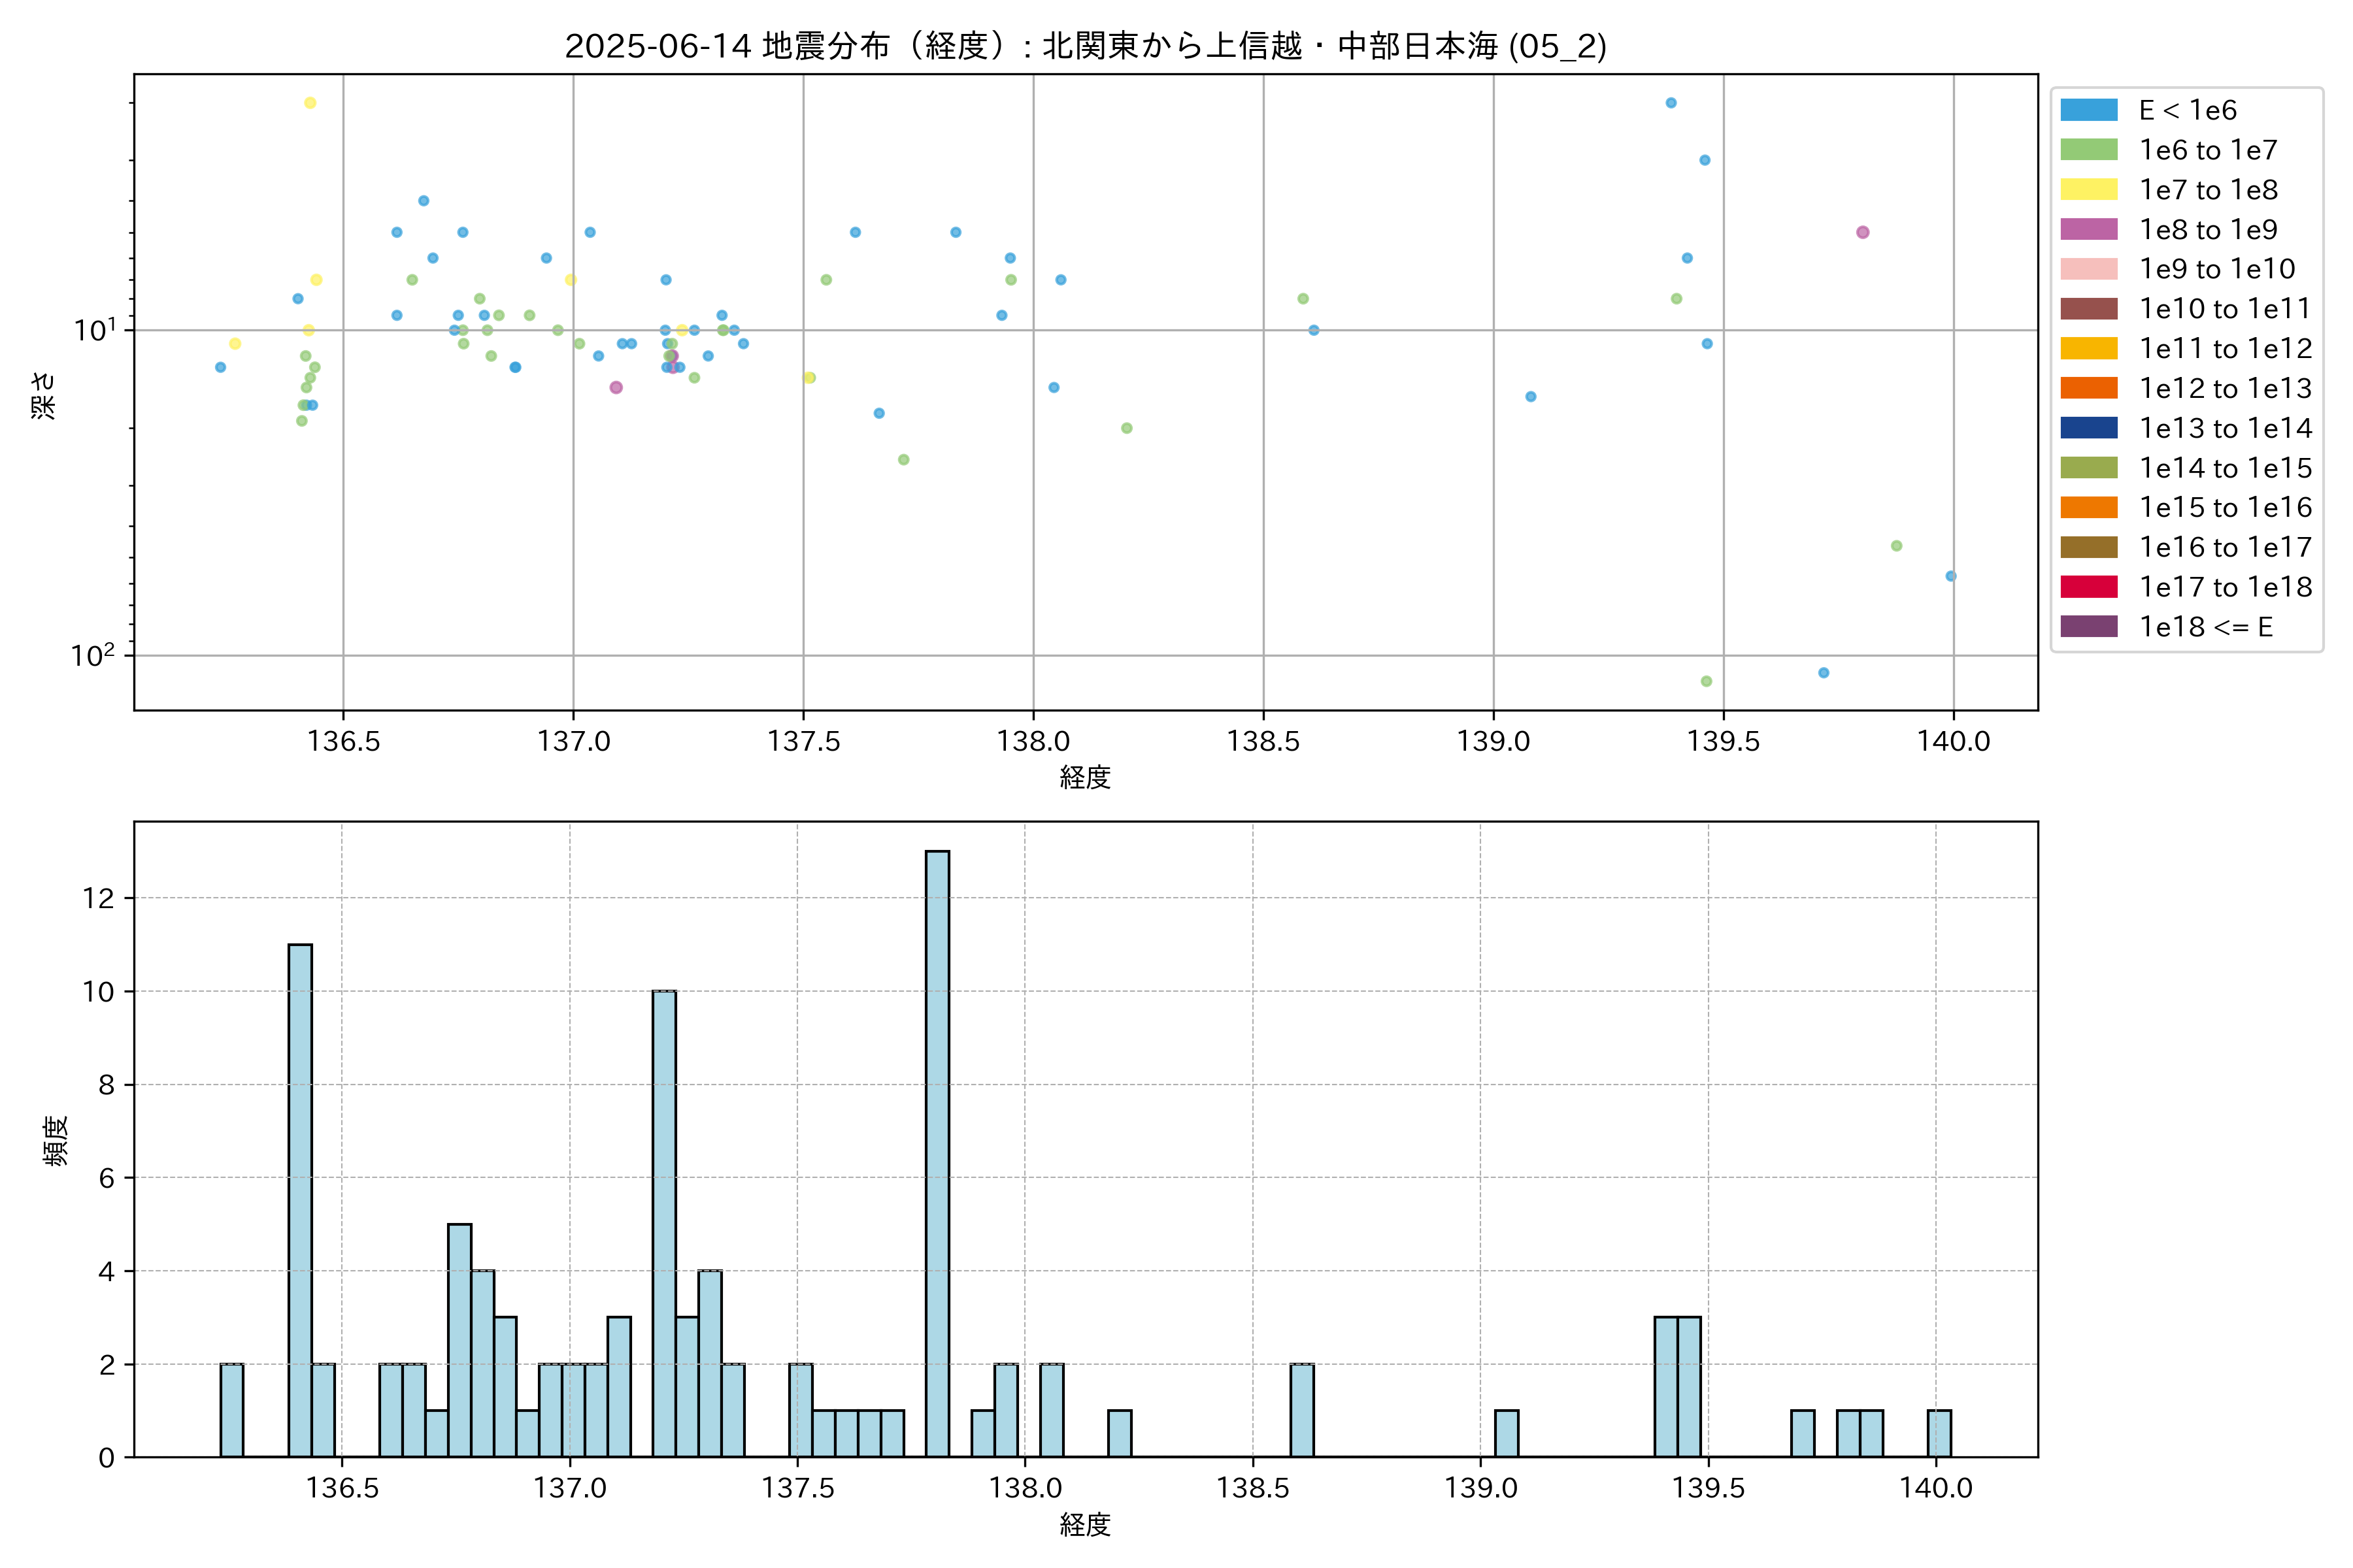Click the green point below the 10² gridline
This screenshot has height=1568, width=2353.
pos(1707,681)
